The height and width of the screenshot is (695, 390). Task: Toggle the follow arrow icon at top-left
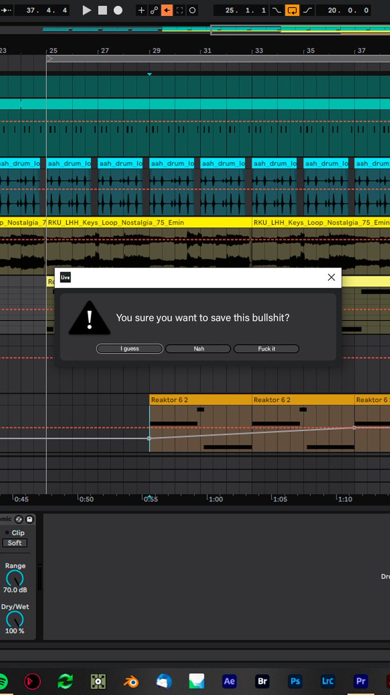(x=5, y=10)
